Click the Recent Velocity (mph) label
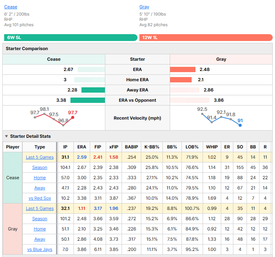 pos(137,118)
